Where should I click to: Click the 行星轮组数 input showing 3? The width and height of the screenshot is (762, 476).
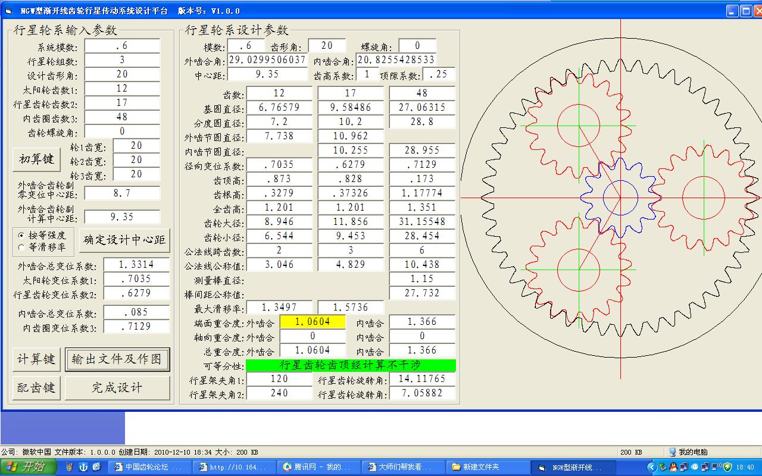tap(122, 60)
